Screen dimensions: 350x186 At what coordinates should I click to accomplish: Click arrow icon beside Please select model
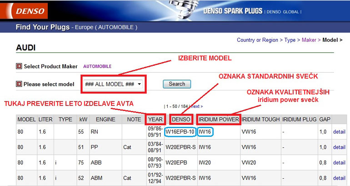pyautogui.click(x=19, y=84)
